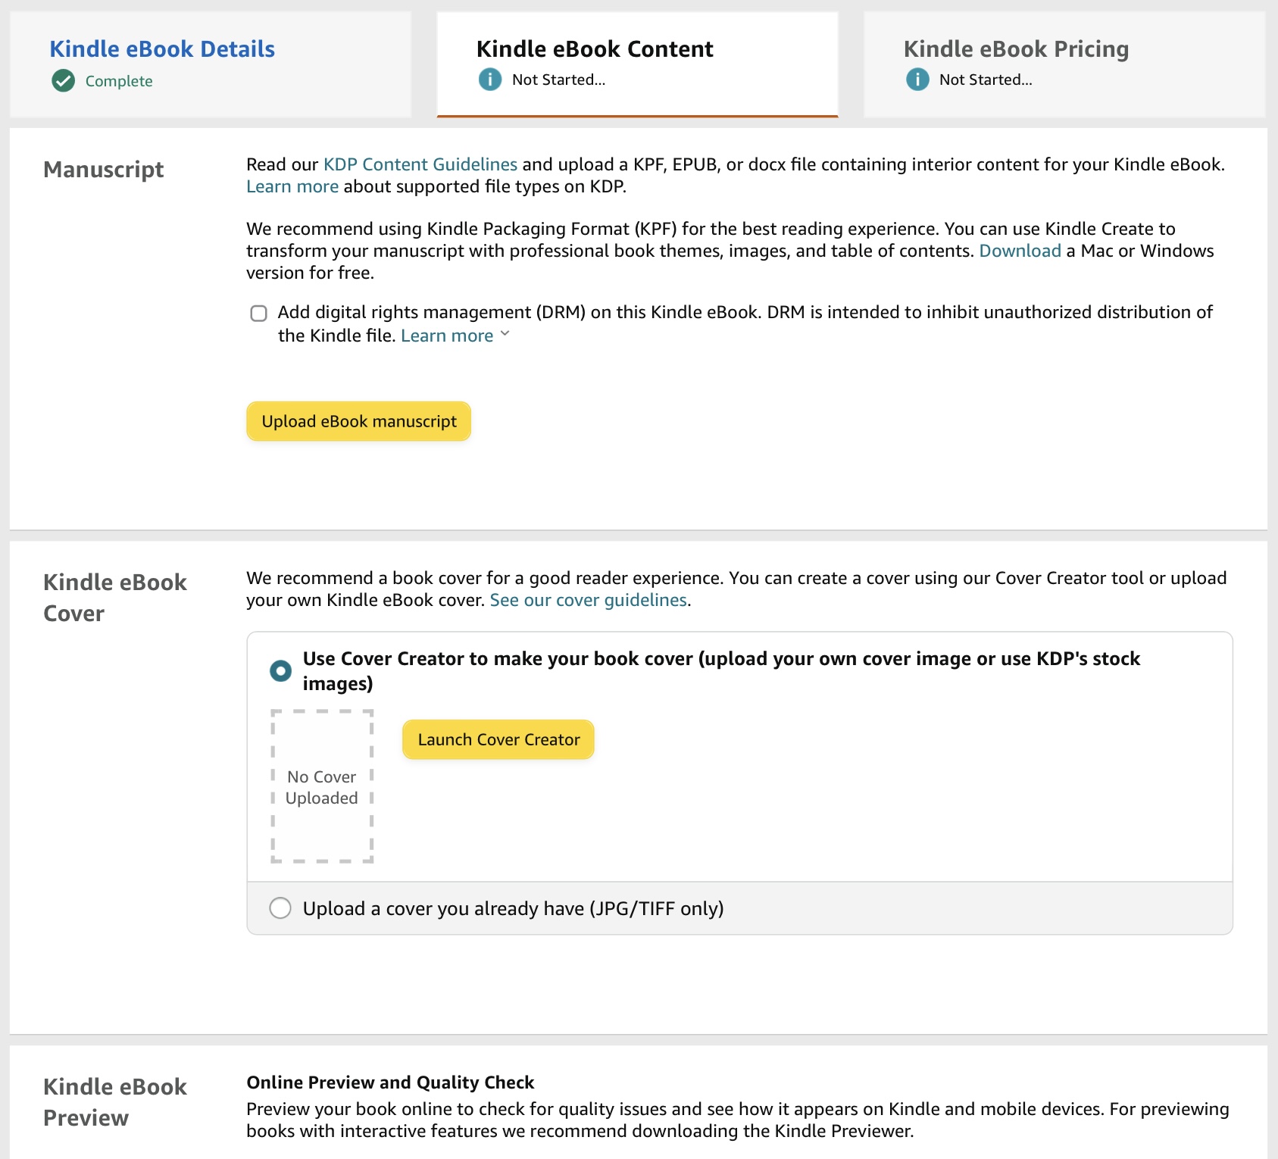
Task: Click the green Complete checkmark icon
Action: pos(64,80)
